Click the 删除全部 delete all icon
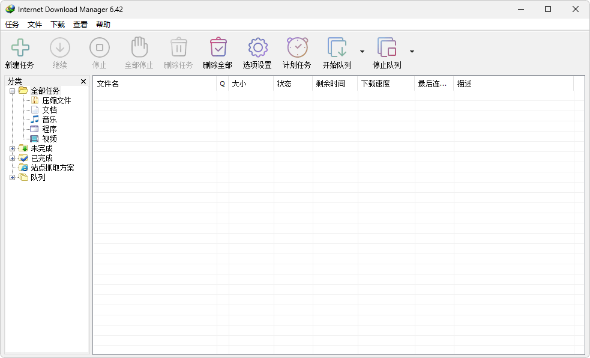Screen dimensions: 590x358 218,48
